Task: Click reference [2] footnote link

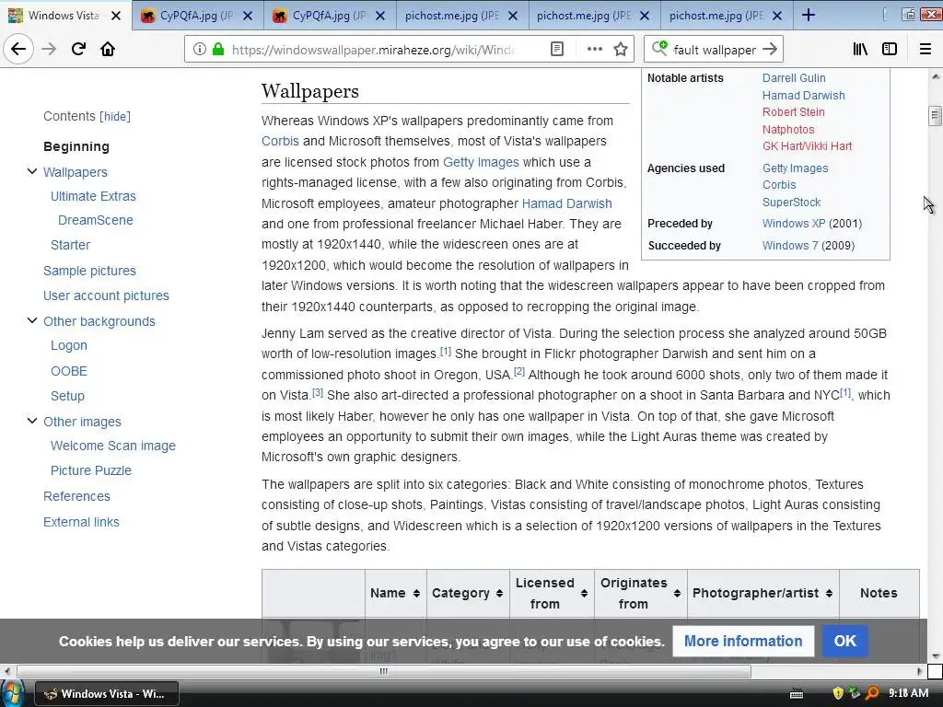Action: tap(519, 372)
